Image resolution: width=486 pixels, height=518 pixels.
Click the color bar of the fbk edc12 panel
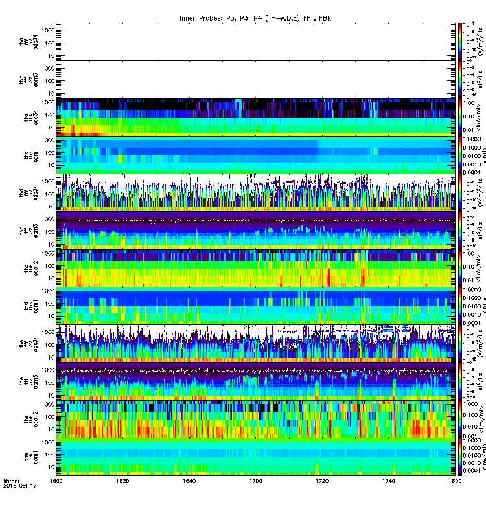tap(460, 419)
